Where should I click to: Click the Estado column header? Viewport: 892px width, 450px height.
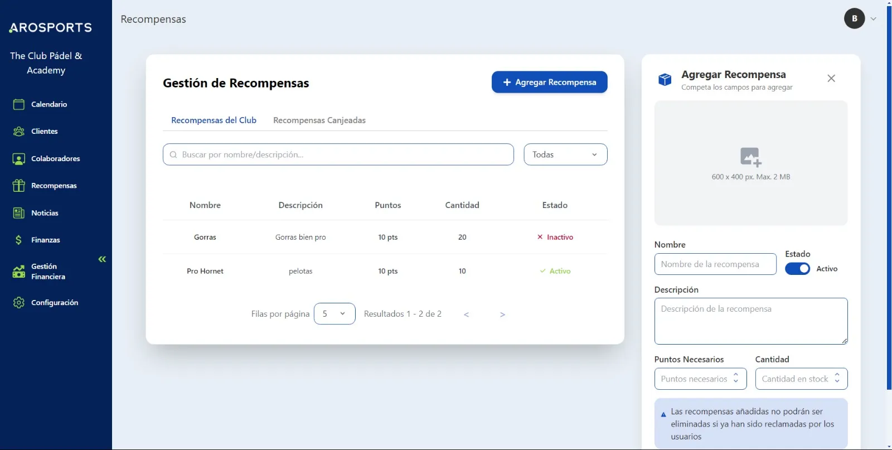point(555,205)
